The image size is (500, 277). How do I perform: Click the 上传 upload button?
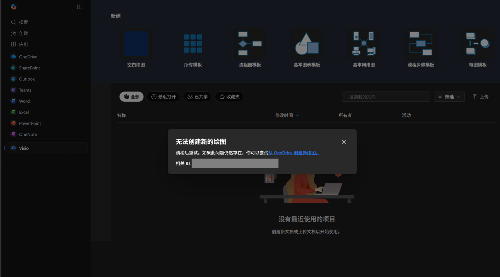[x=480, y=97]
